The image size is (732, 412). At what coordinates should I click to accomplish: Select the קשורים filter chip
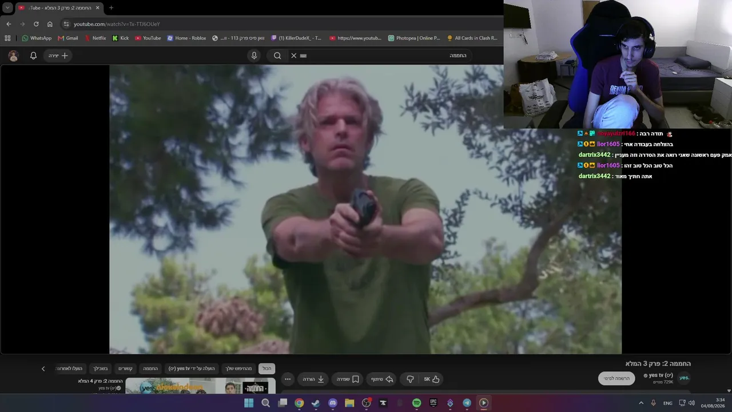tap(125, 369)
